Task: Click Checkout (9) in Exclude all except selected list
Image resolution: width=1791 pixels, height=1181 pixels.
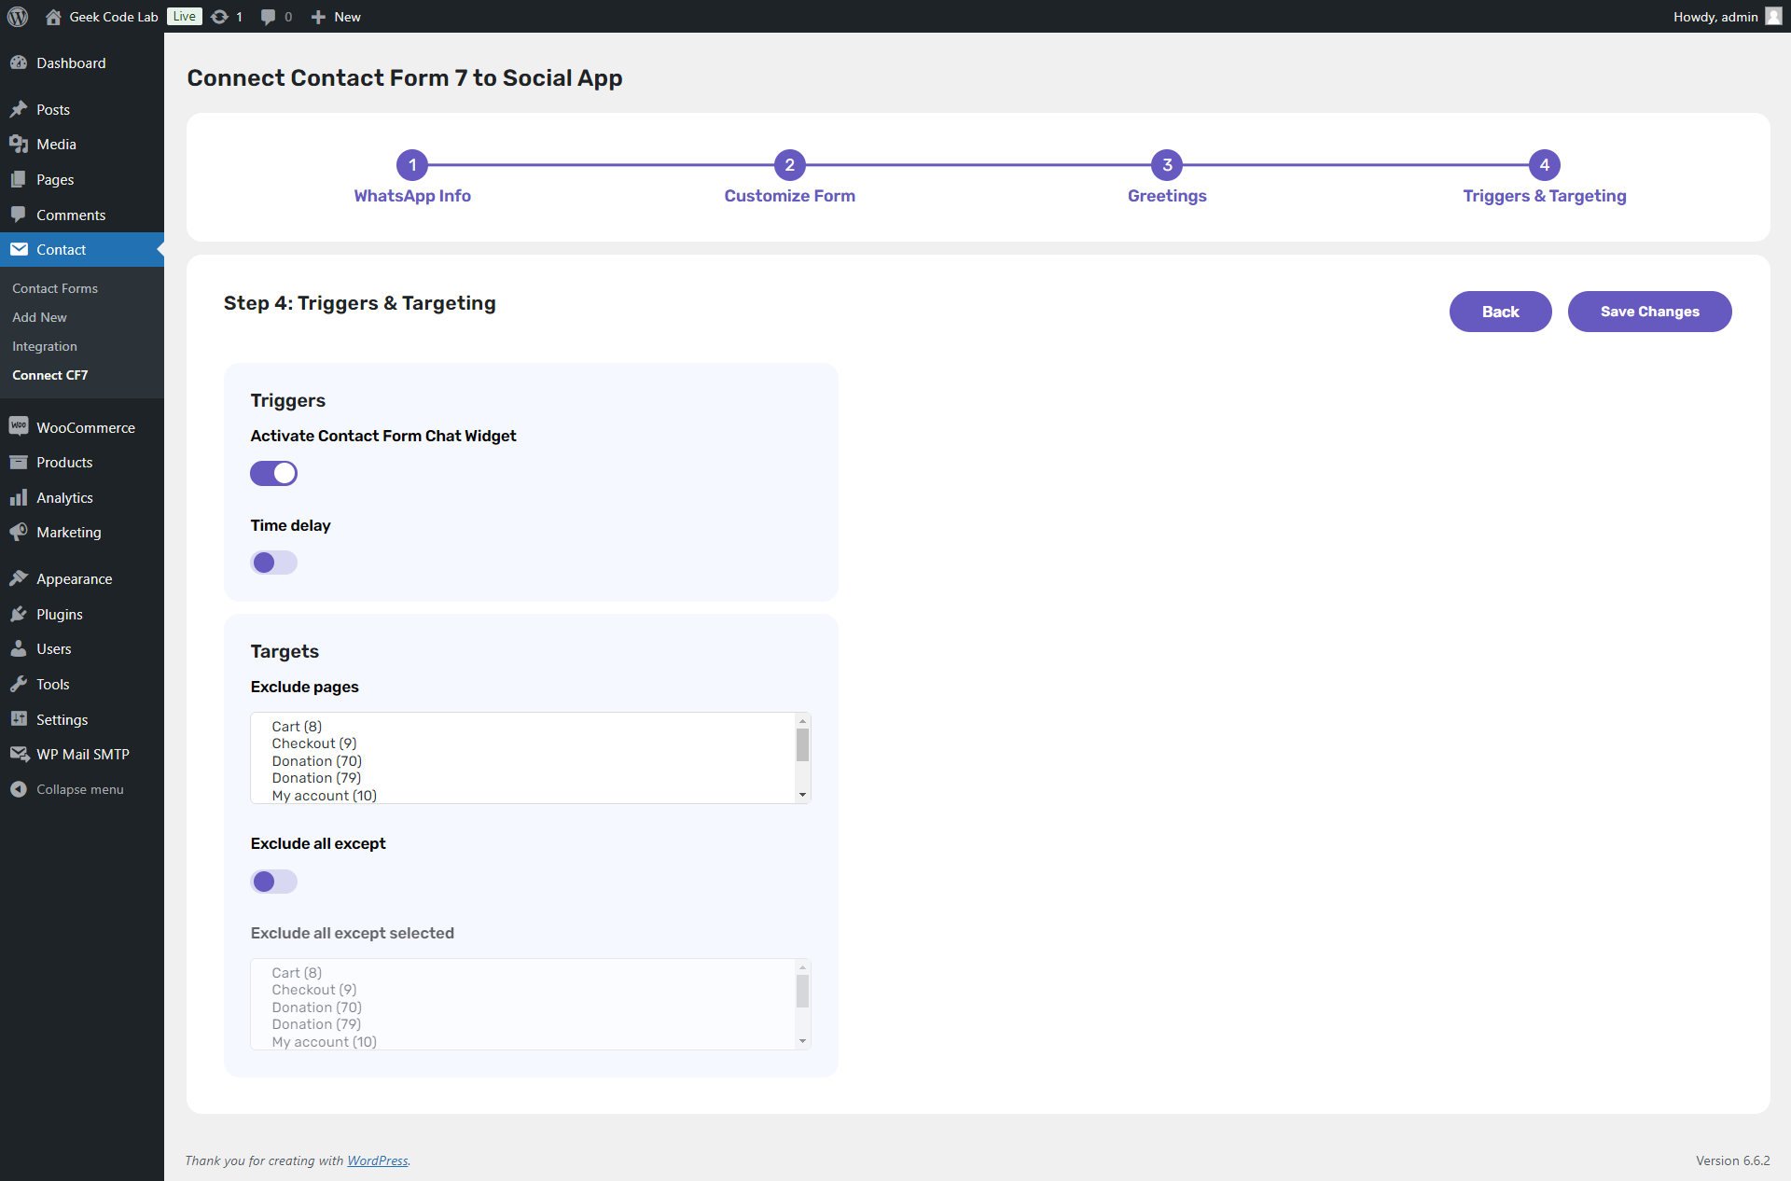Action: coord(314,990)
